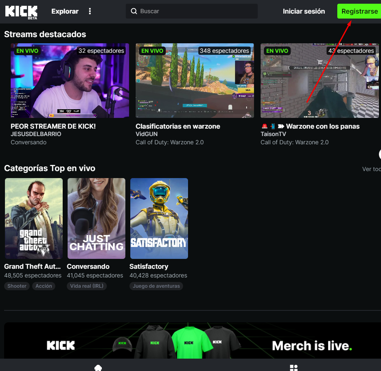381x371 pixels.
Task: Open the Explorar menu
Action: point(65,12)
